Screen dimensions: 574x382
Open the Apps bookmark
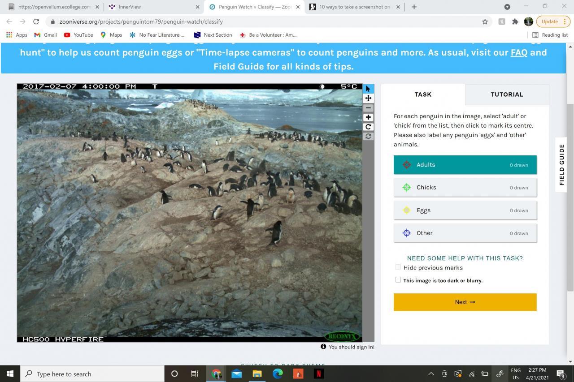tap(17, 35)
